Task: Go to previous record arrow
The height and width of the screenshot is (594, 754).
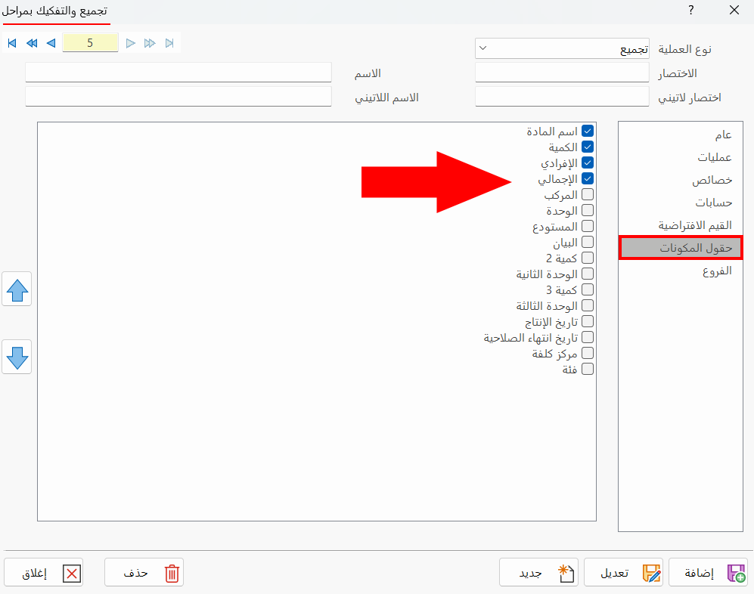Action: (51, 43)
